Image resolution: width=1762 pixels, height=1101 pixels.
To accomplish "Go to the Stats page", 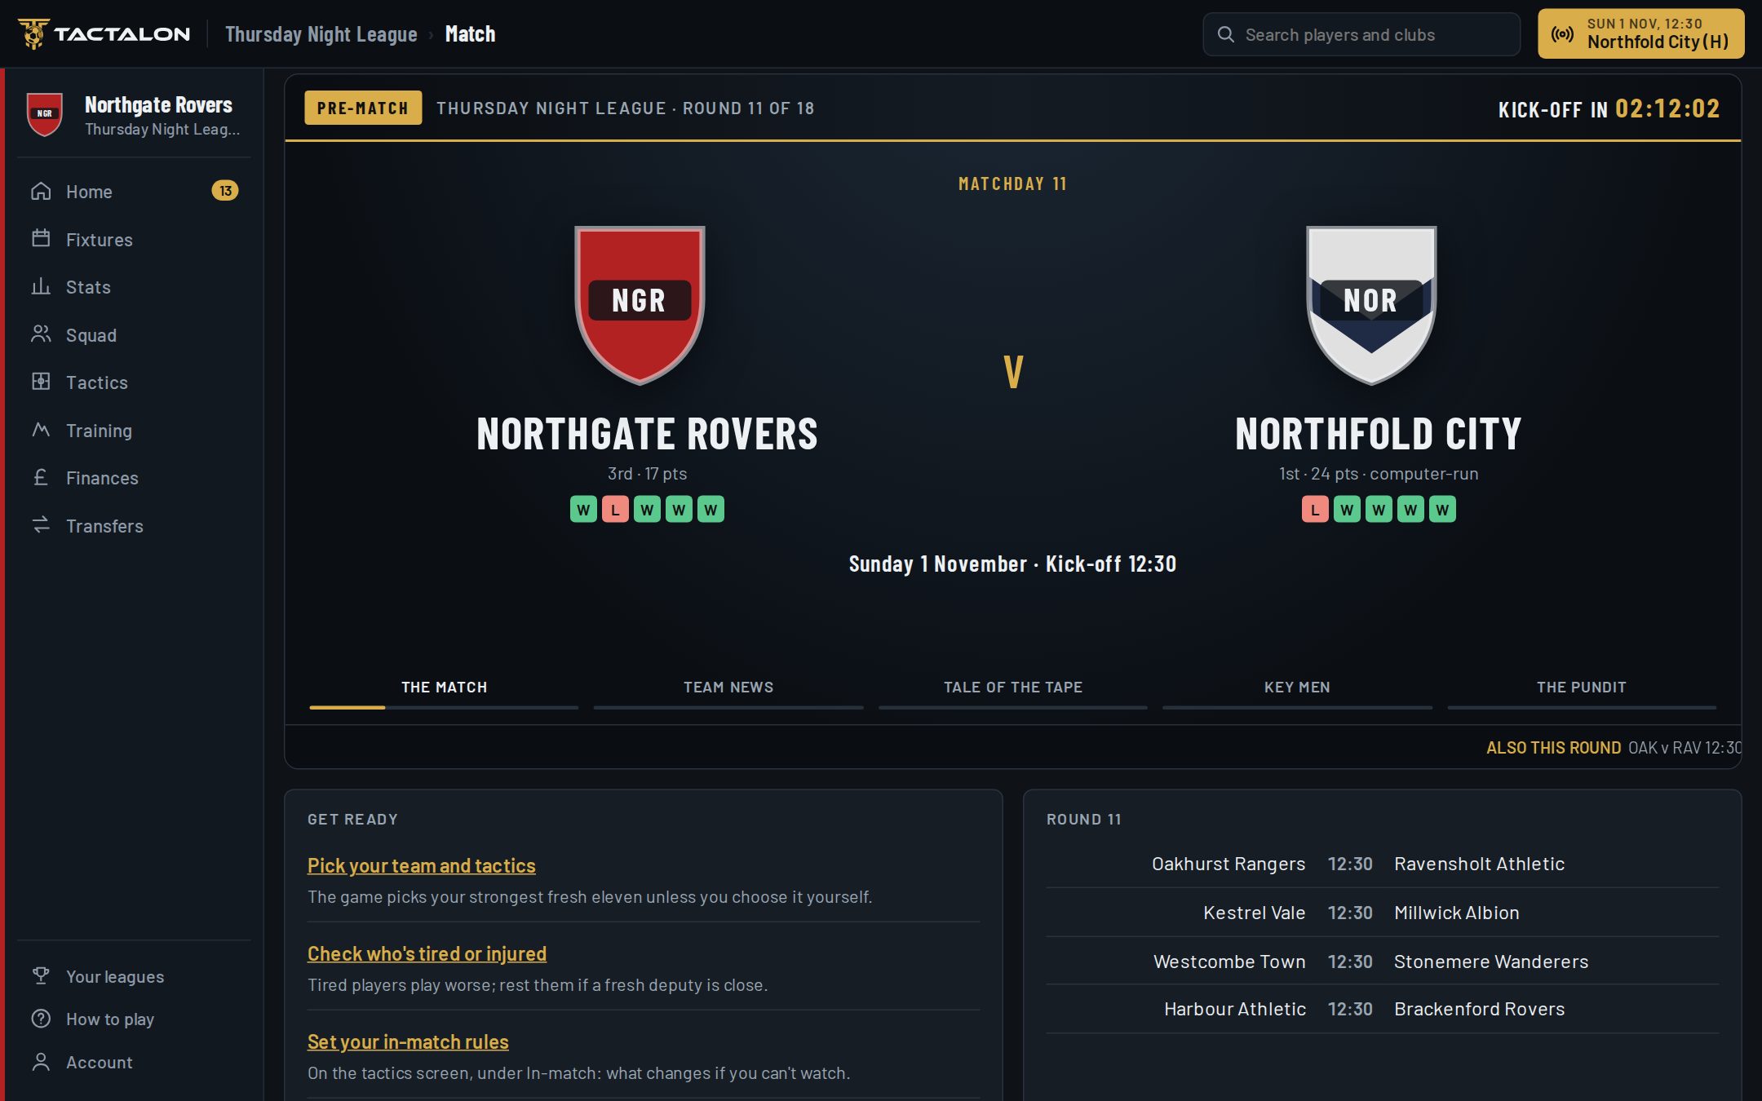I will (134, 287).
